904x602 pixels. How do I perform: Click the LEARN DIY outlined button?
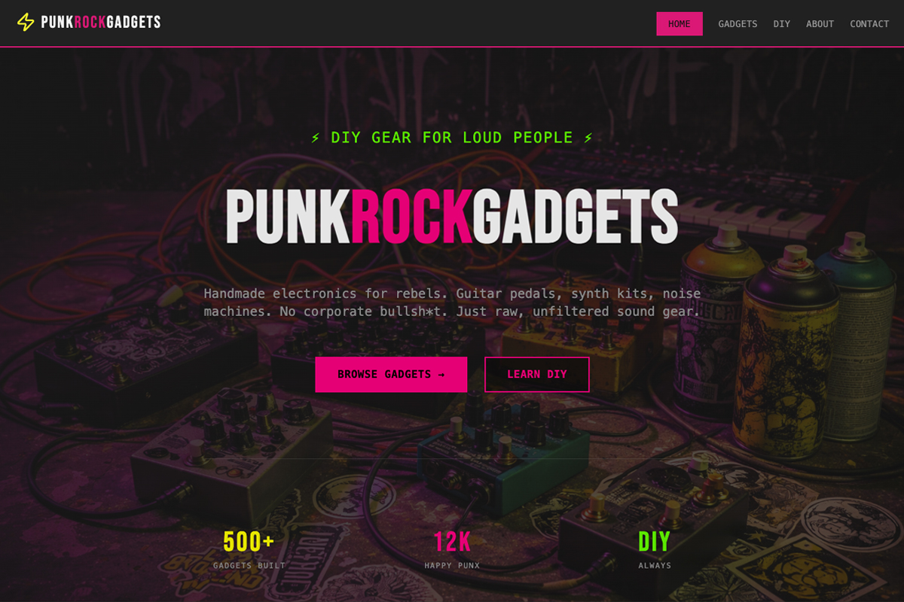537,375
